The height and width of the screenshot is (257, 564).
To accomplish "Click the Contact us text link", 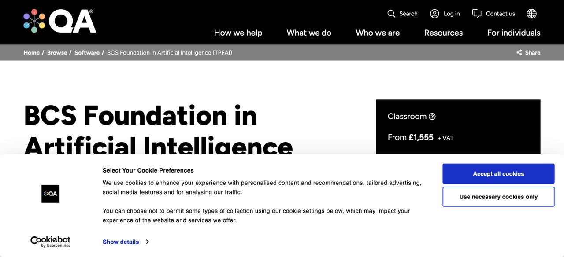I will tap(501, 14).
